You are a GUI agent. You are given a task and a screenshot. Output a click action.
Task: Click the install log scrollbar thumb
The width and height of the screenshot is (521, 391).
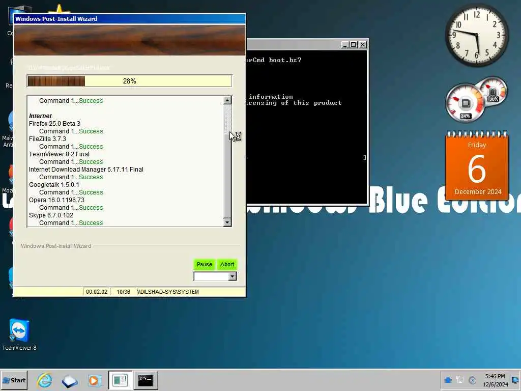pos(227,175)
